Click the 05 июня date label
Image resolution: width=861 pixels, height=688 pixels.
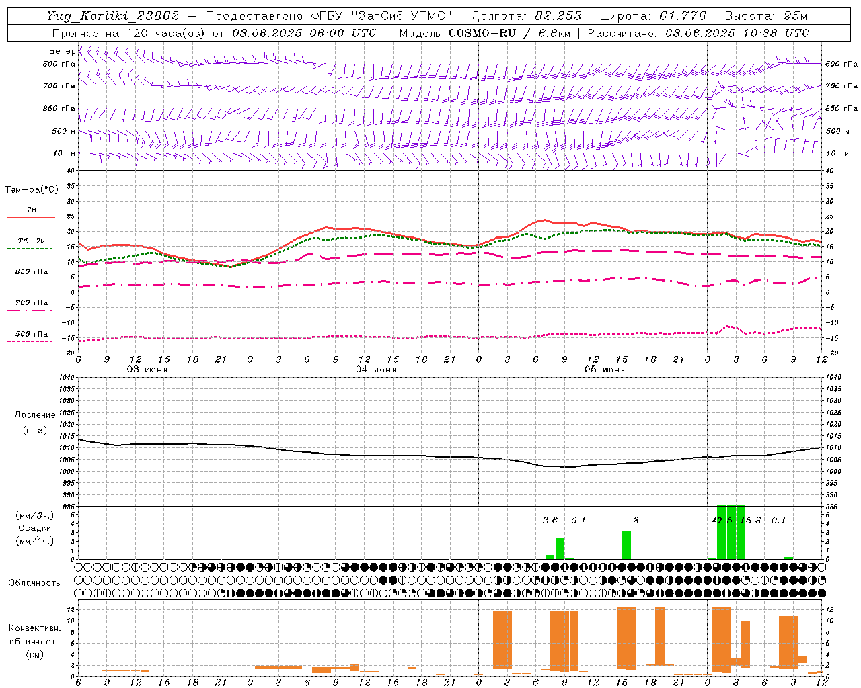tap(605, 370)
